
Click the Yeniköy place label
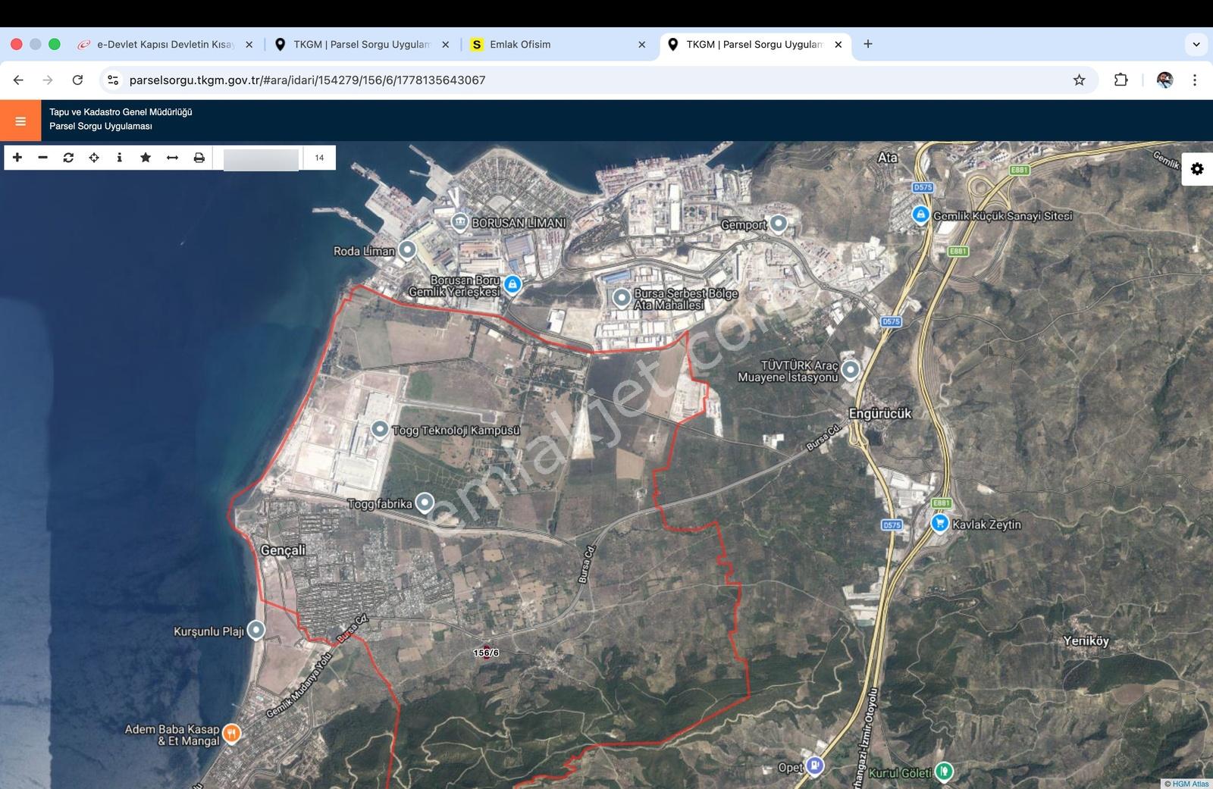(1086, 640)
